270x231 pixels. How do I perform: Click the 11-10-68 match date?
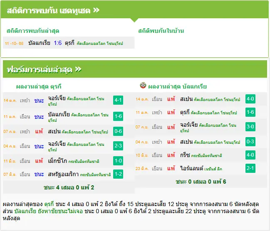pos(14,43)
